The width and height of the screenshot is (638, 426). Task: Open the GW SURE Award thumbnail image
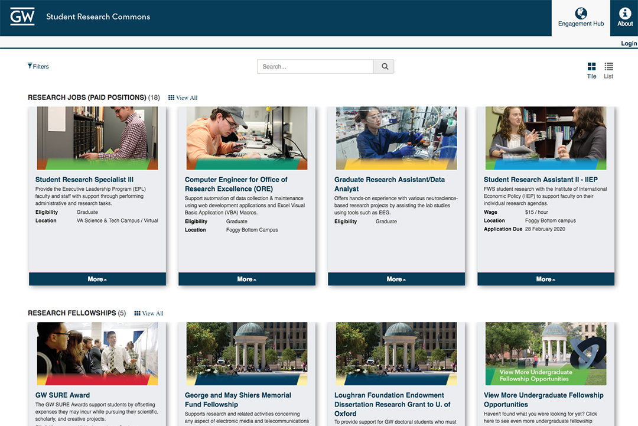97,353
